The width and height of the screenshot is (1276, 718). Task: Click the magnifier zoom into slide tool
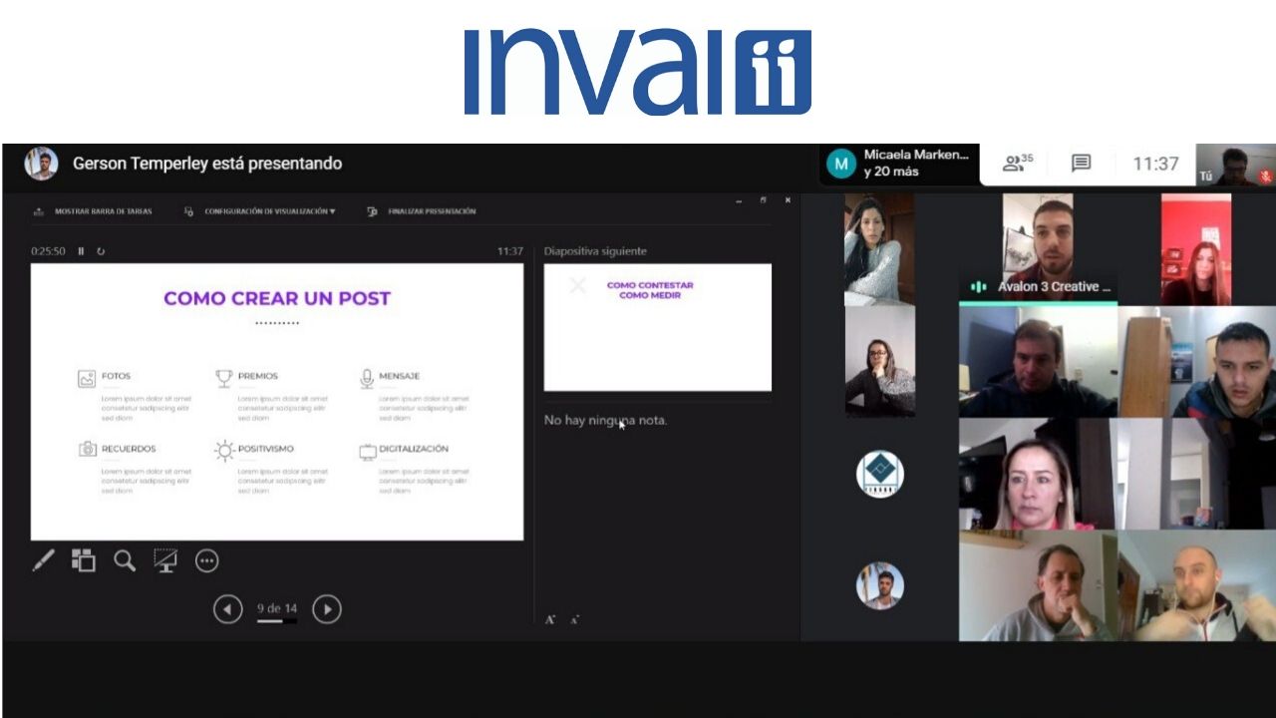125,560
